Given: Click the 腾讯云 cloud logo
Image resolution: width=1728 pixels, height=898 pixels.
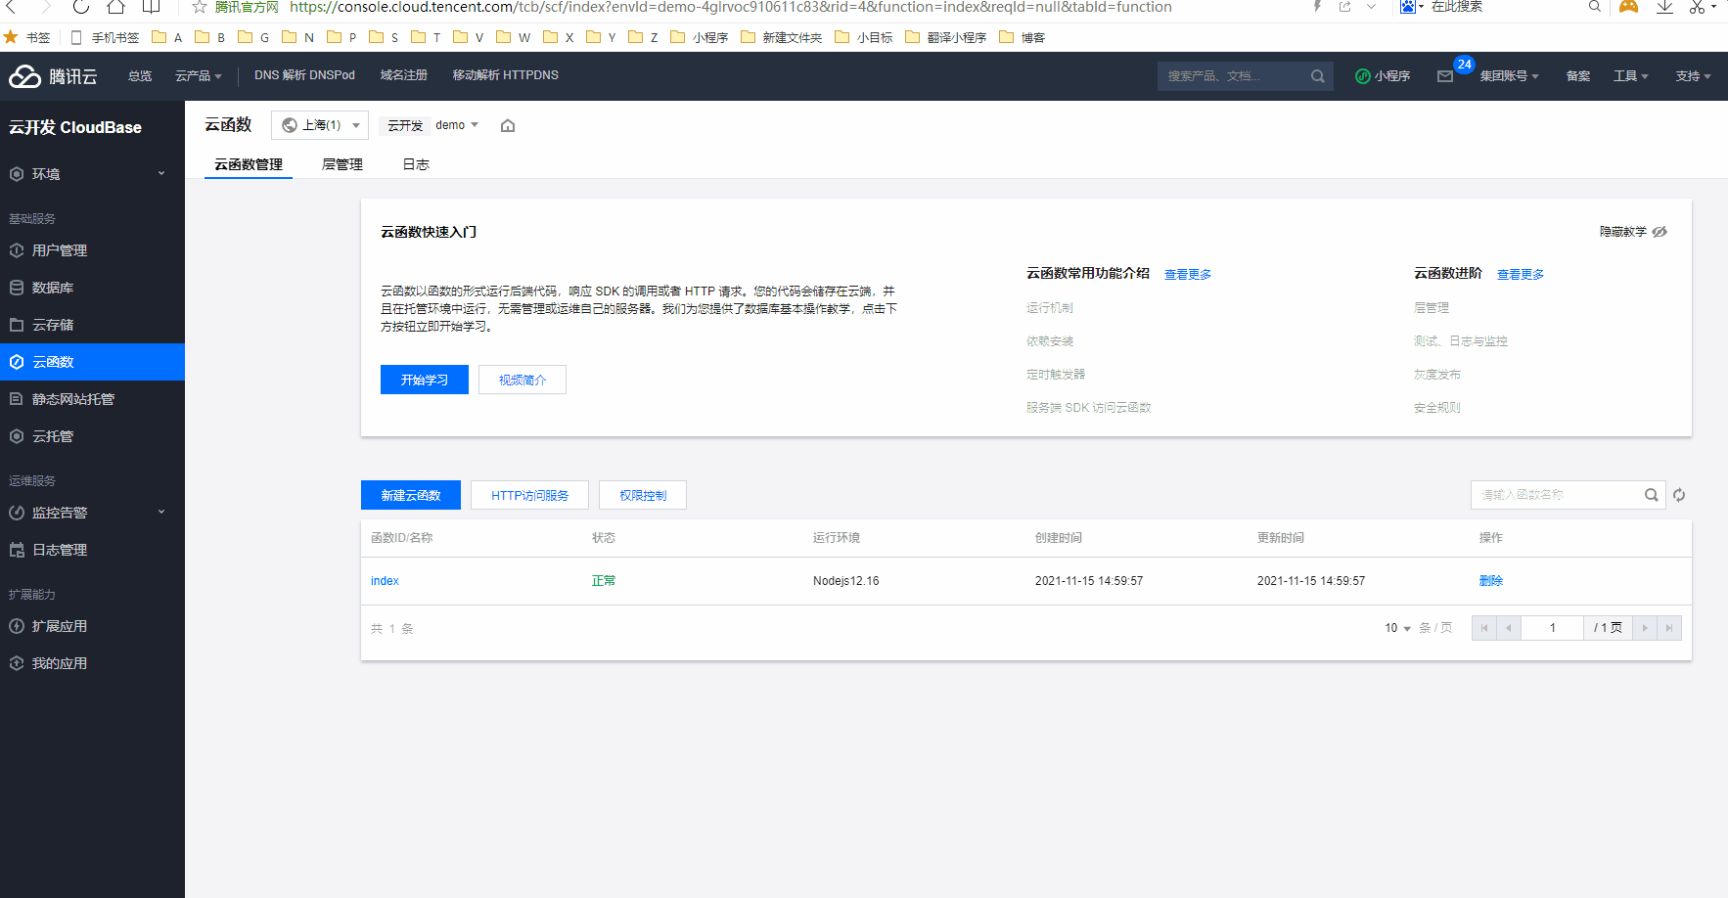Looking at the screenshot, I should coord(53,76).
